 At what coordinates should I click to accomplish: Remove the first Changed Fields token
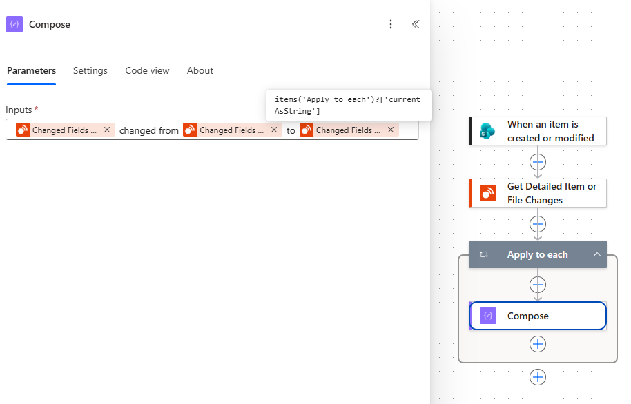point(107,130)
